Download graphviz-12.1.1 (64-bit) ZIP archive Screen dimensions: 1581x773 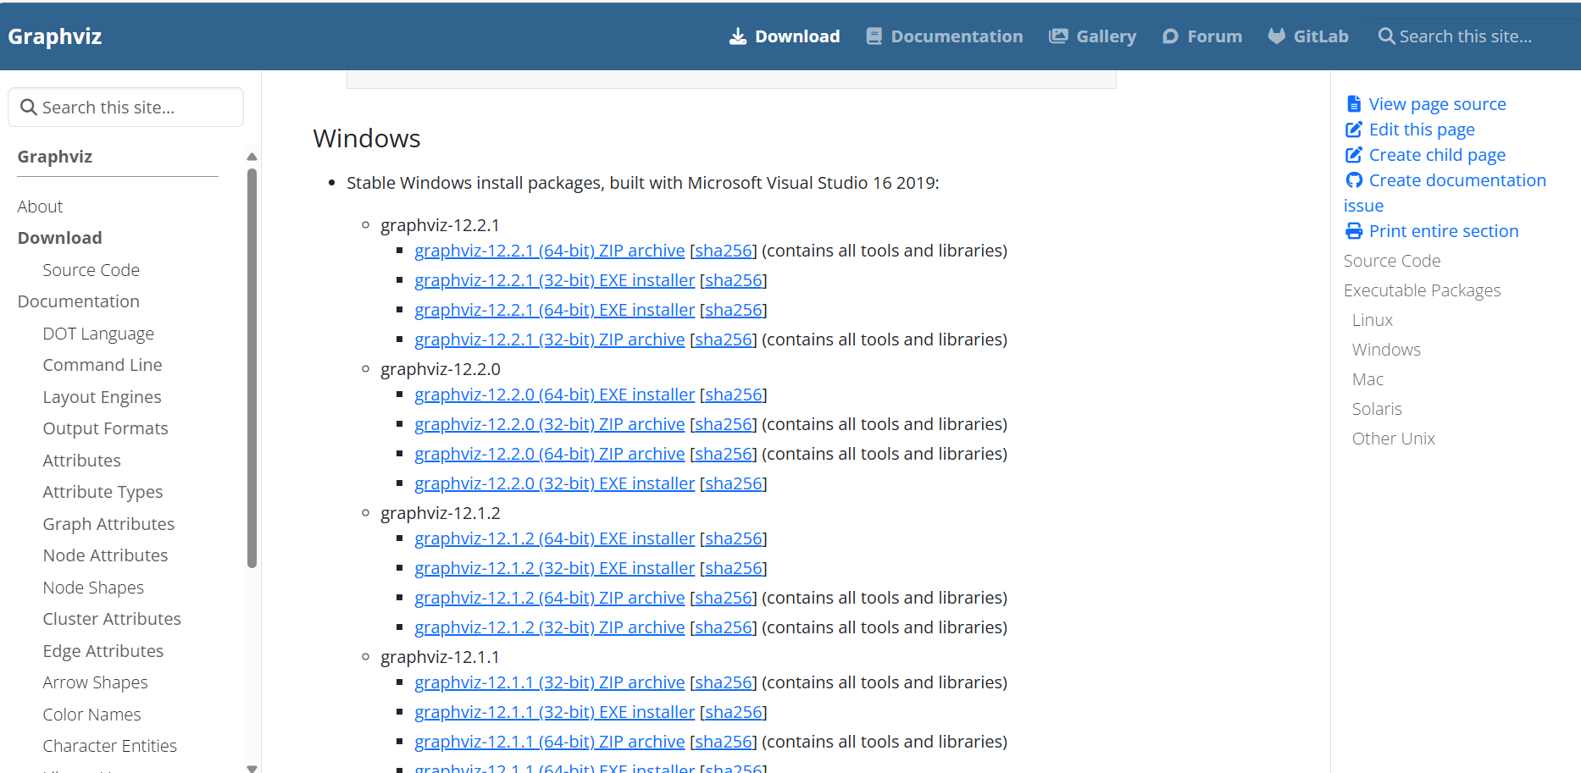click(x=549, y=742)
